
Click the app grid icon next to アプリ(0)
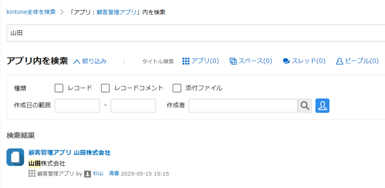[186, 61]
